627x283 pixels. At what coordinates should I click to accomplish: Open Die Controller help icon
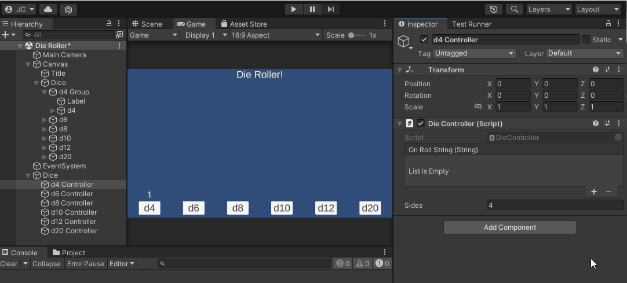pos(595,123)
